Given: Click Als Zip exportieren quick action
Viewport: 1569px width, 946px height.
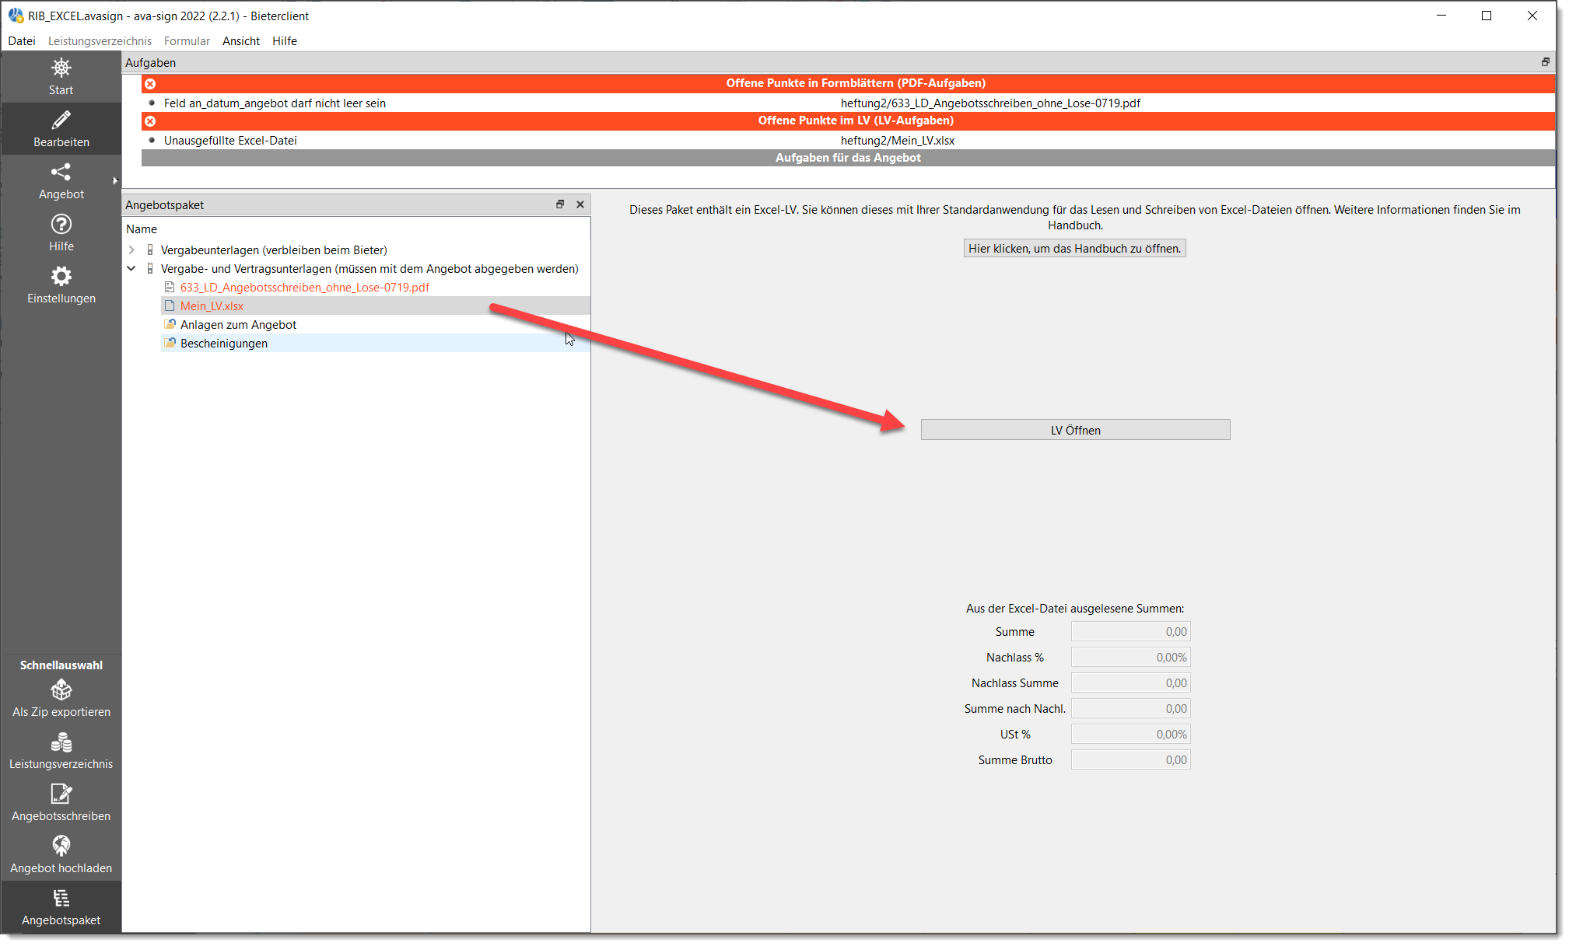Looking at the screenshot, I should coord(61,699).
